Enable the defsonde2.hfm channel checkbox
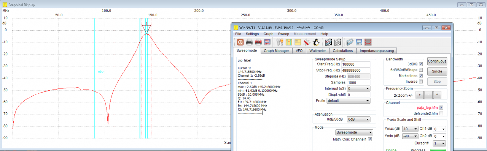487x151 pixels. [x=441, y=113]
